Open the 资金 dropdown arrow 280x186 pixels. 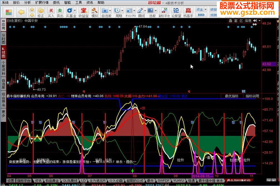(x=205, y=9)
